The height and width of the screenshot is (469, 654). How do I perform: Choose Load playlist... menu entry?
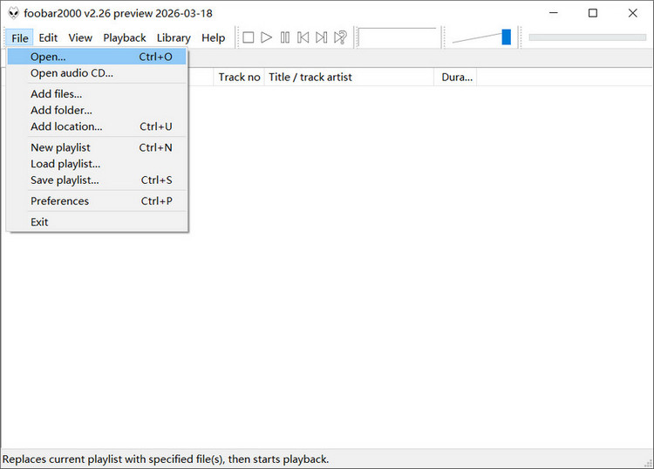pos(97,164)
